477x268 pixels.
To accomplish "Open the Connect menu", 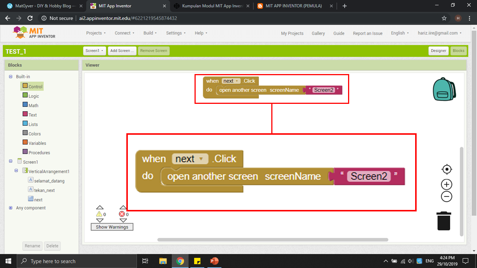I will click(124, 33).
